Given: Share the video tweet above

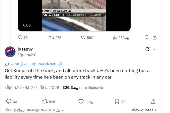Looking at the screenshot, I should [155, 38].
